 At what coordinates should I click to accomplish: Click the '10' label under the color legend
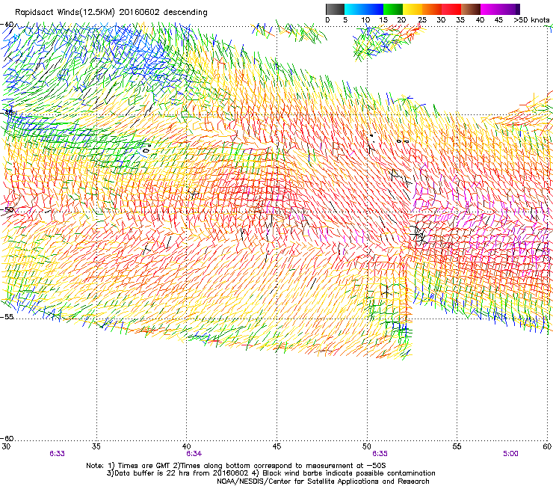365,20
